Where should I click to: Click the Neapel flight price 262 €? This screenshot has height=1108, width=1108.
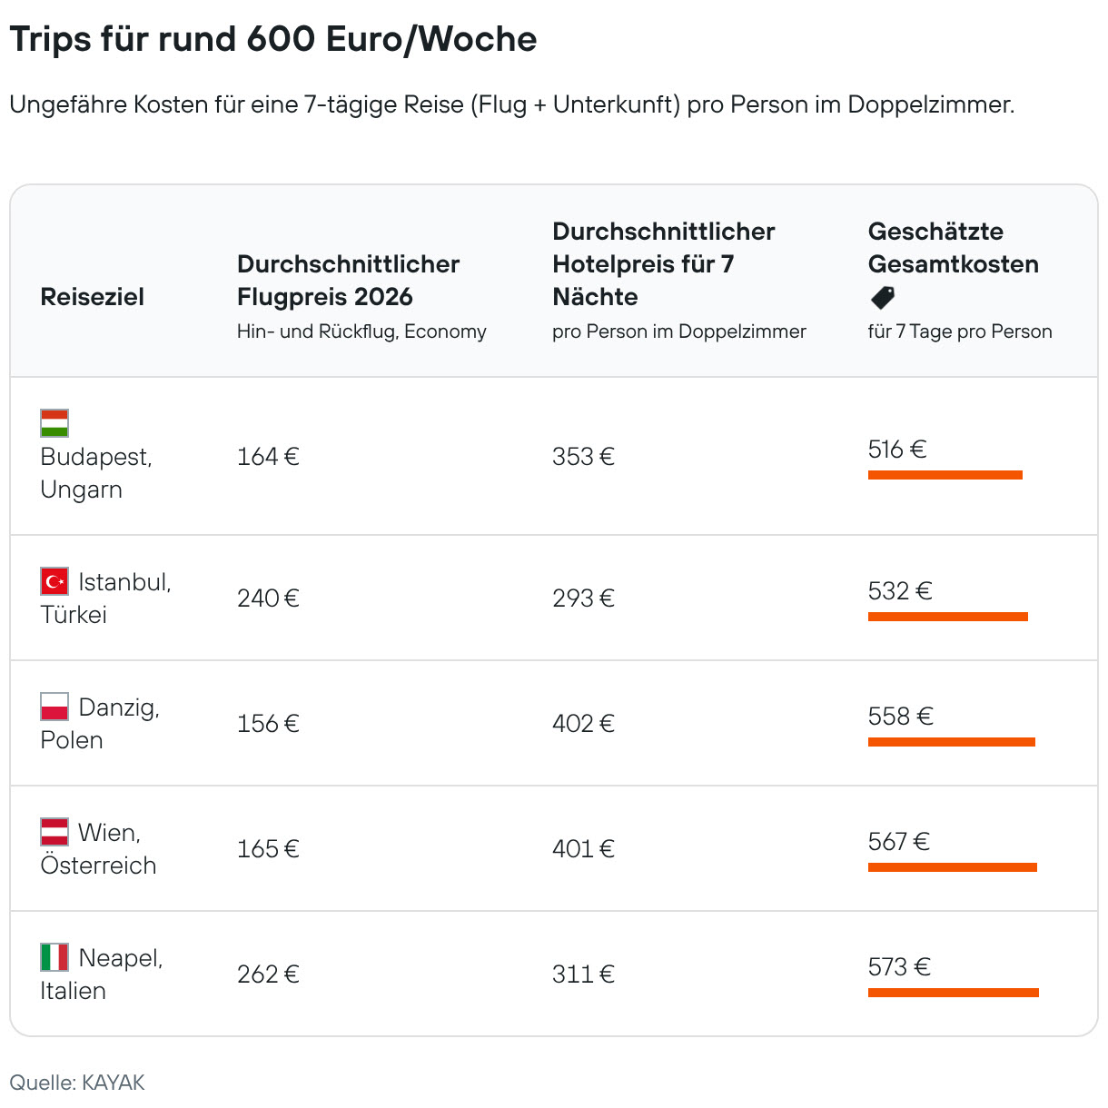coord(268,974)
